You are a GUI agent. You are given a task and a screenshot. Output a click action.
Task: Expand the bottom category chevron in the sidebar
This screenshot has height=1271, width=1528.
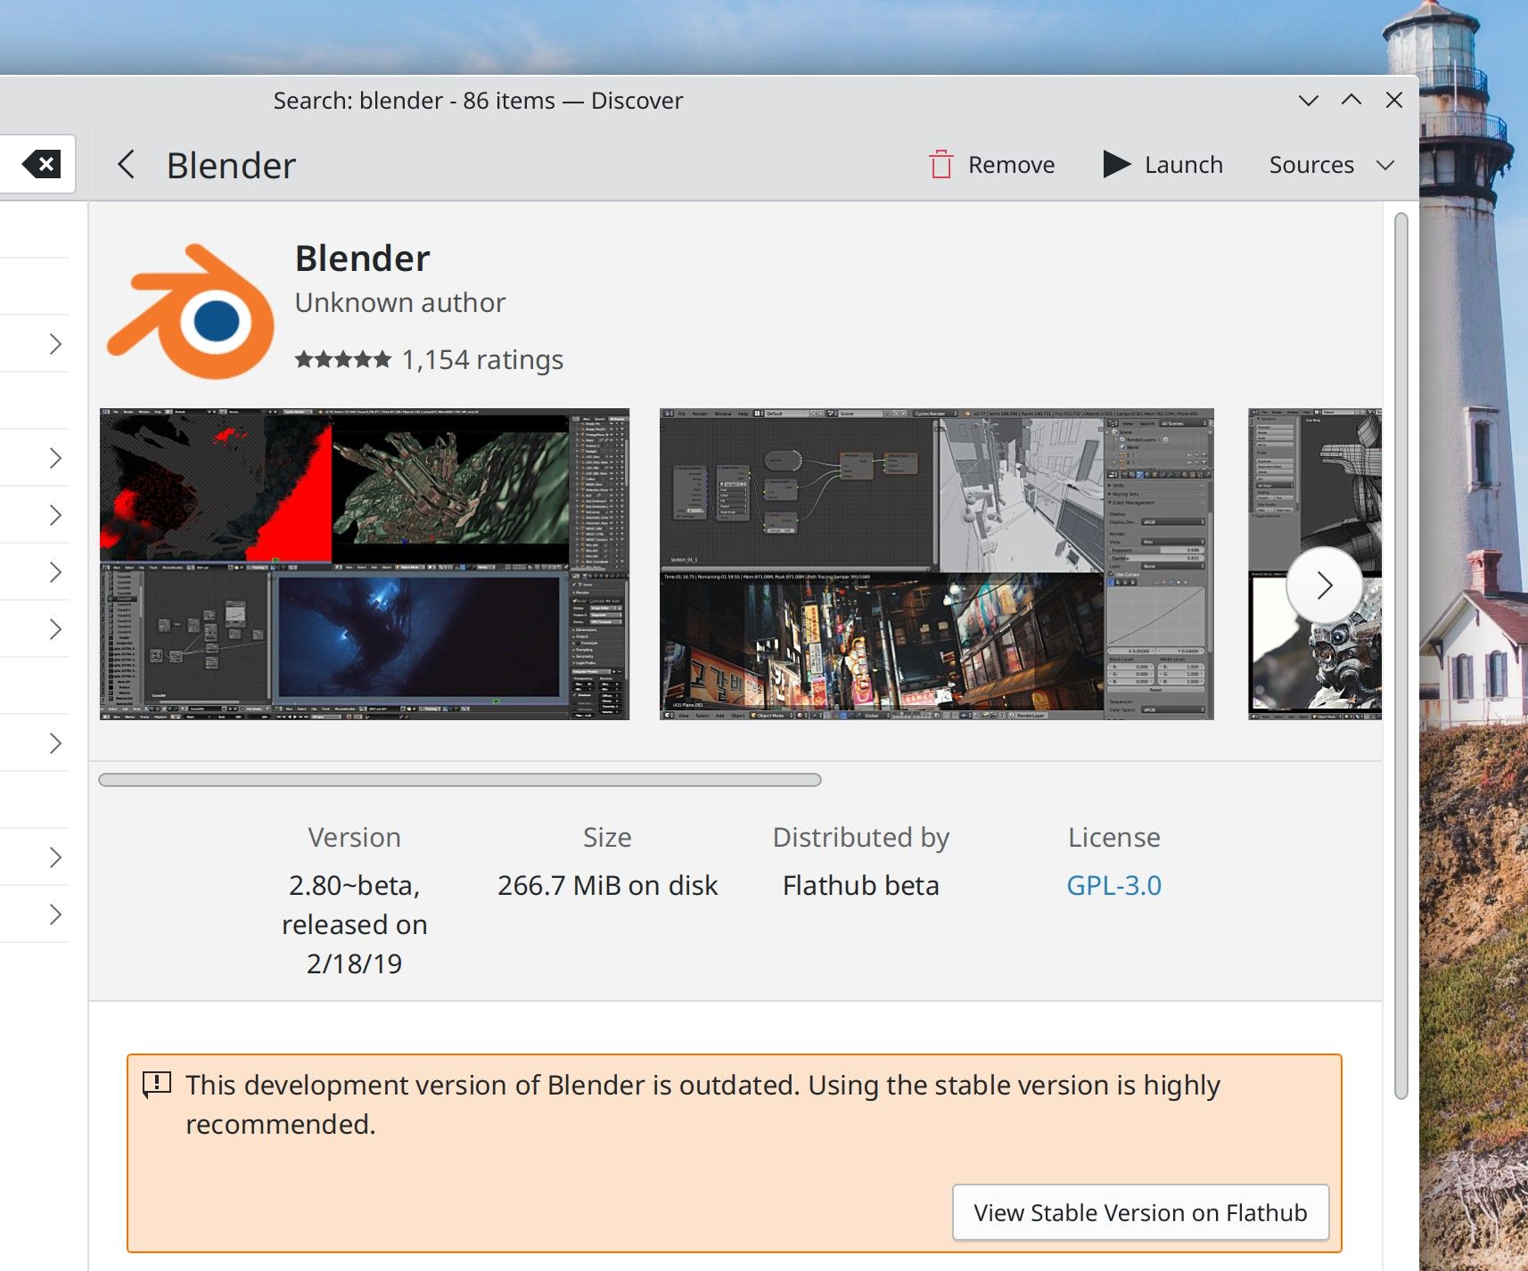[x=57, y=913]
